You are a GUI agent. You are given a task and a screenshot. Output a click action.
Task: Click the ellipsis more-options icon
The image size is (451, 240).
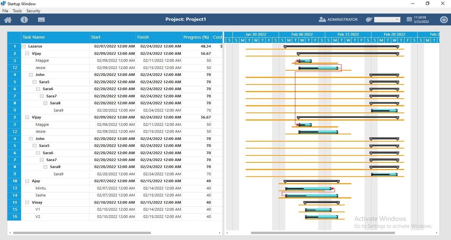tap(41, 20)
